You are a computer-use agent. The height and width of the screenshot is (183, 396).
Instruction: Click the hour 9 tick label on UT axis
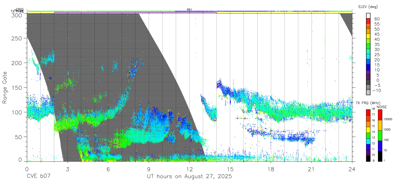[149, 168]
